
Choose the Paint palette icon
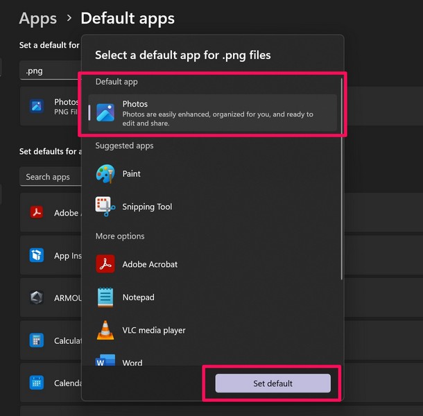pos(105,174)
